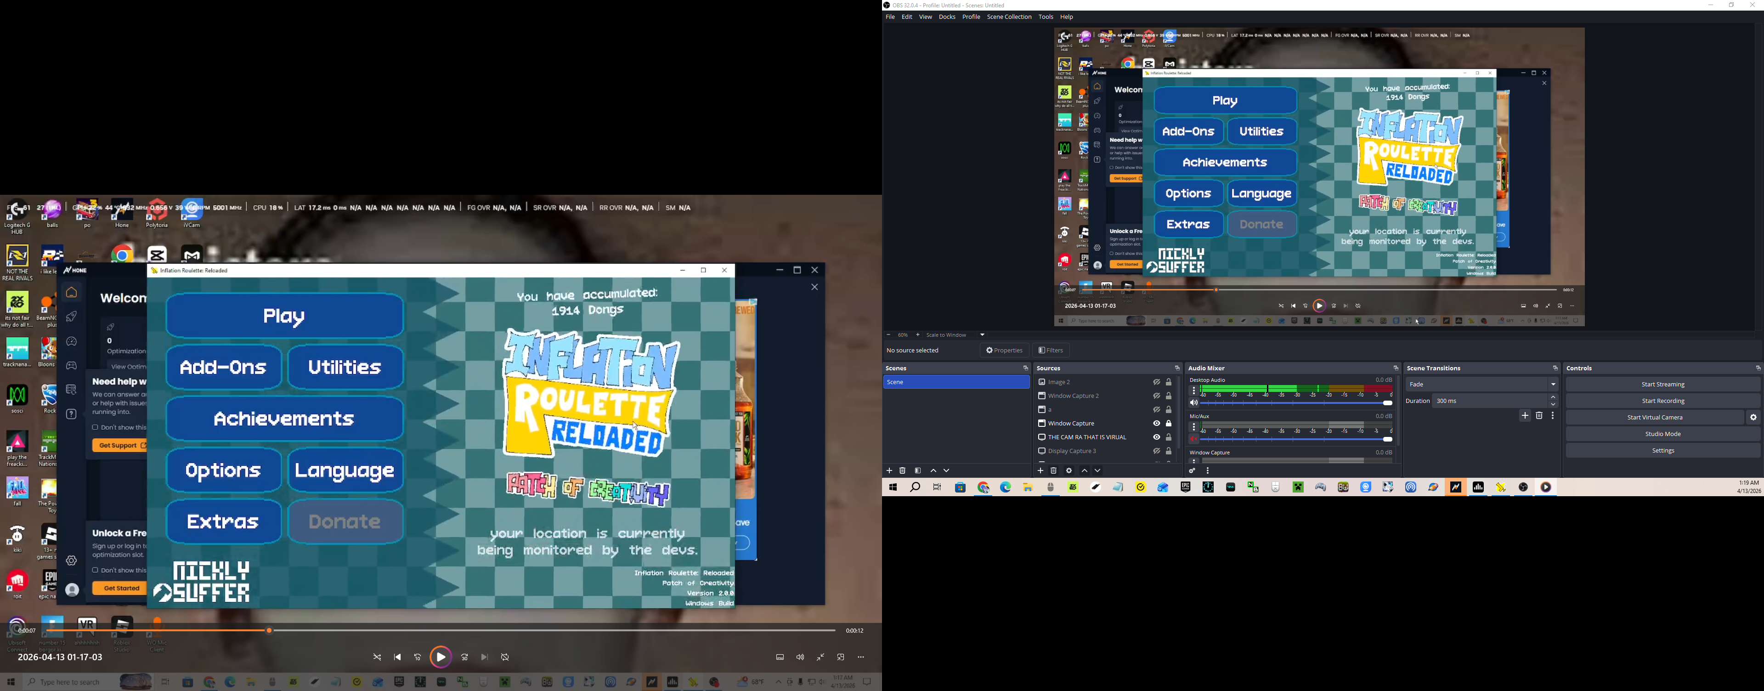Configure virtual camera gear icon

click(x=1754, y=418)
